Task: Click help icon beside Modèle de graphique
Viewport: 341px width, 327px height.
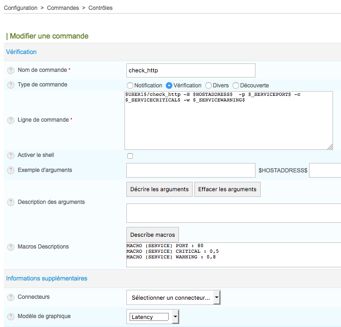Action: [11, 317]
